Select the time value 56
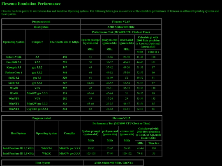Image resolution: width=222 pixels, height=166 pixels. tap(154, 154)
